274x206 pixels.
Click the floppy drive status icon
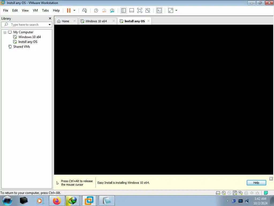click(235, 193)
